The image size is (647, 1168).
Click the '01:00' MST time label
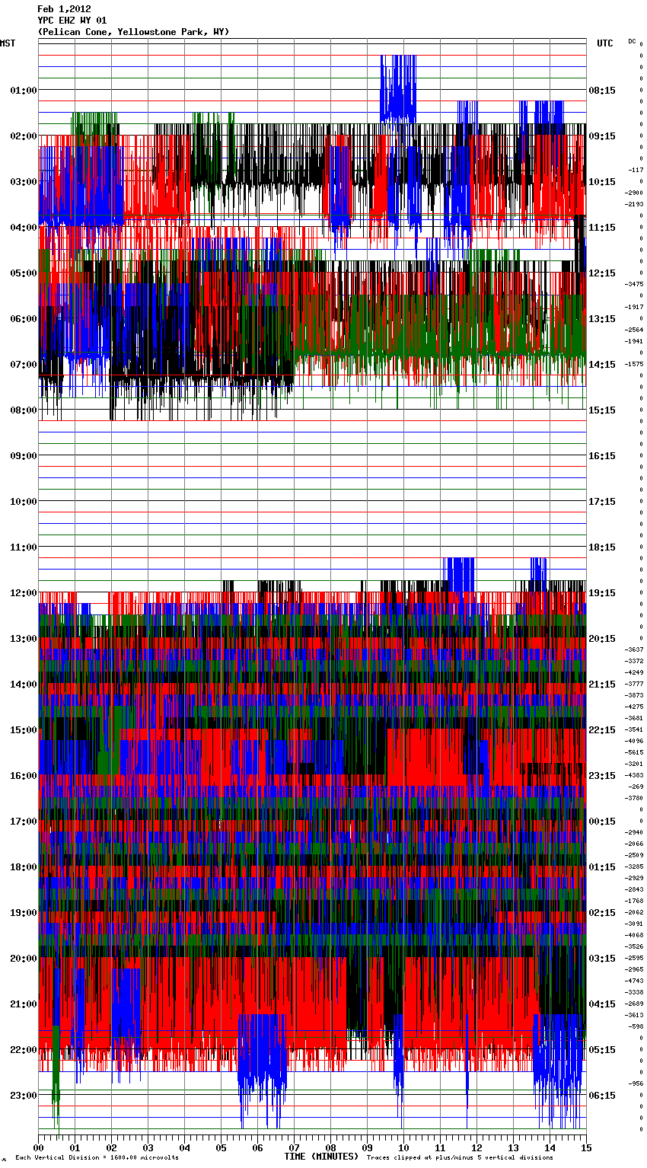click(x=24, y=90)
